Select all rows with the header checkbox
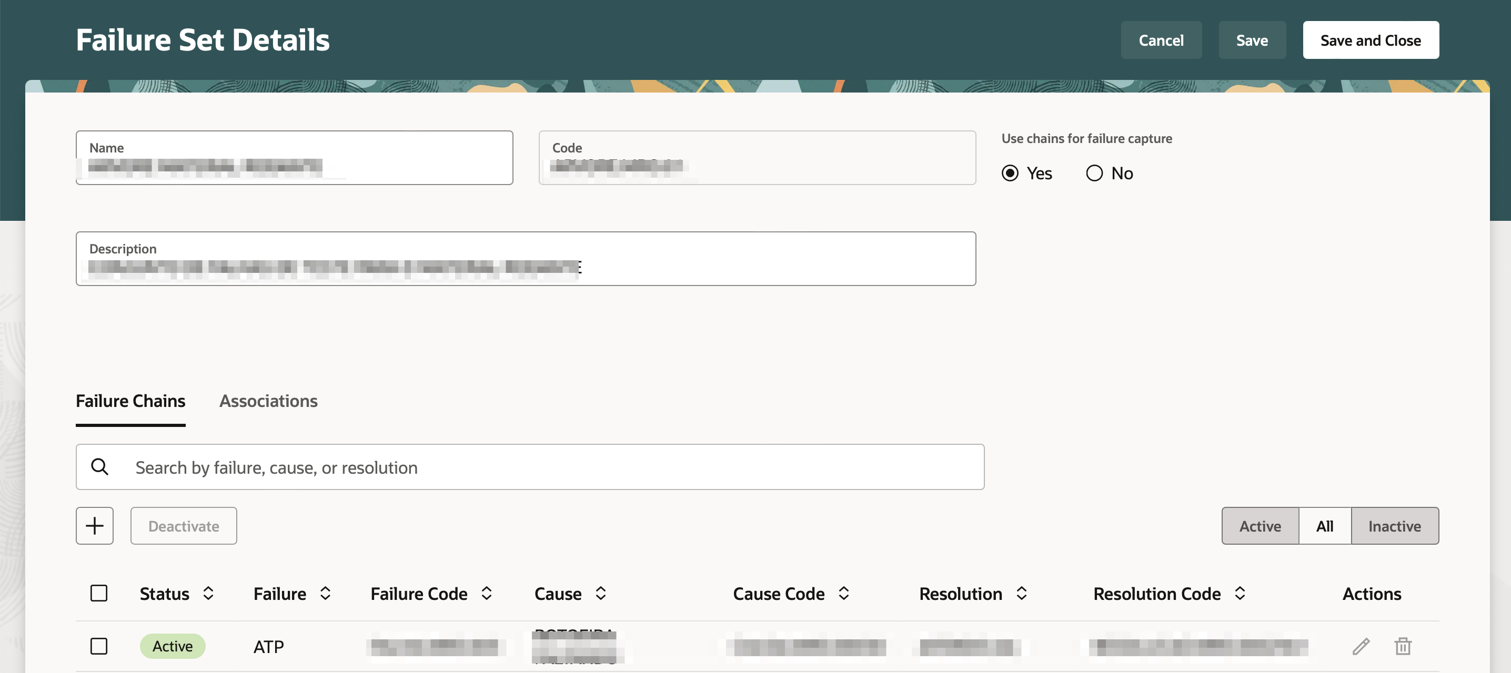Viewport: 1511px width, 673px height. click(99, 593)
